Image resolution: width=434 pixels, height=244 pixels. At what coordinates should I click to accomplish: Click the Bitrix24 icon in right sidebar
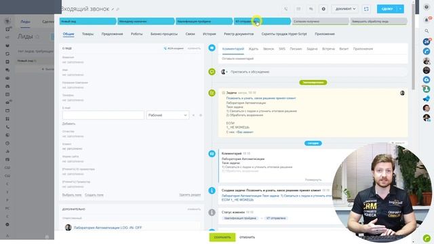pyautogui.click(x=427, y=42)
